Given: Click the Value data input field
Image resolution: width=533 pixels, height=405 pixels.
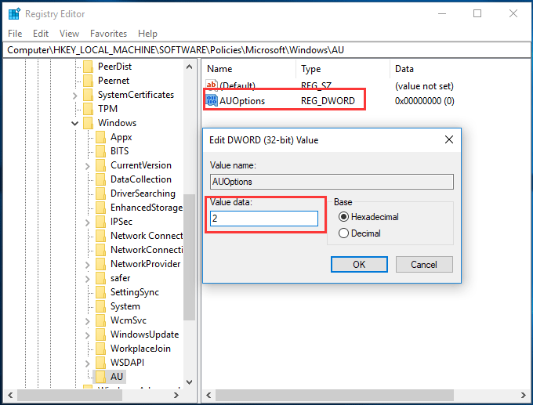Looking at the screenshot, I should [264, 219].
